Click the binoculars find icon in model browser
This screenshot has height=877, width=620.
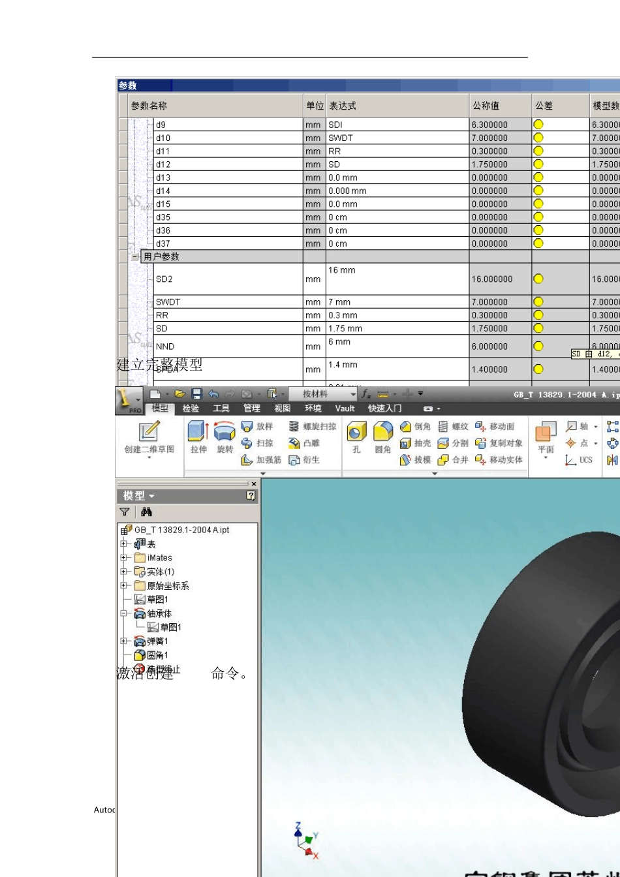click(146, 512)
